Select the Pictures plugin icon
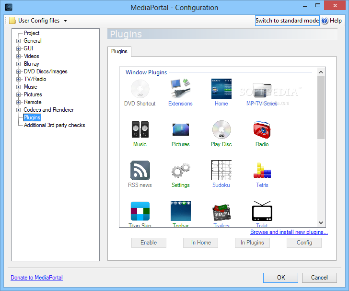The image size is (349, 291). [x=181, y=129]
